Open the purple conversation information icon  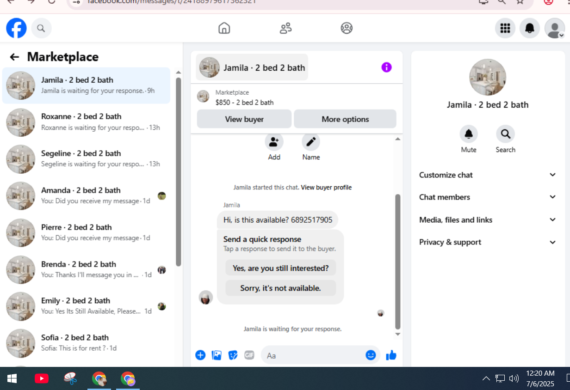click(386, 67)
